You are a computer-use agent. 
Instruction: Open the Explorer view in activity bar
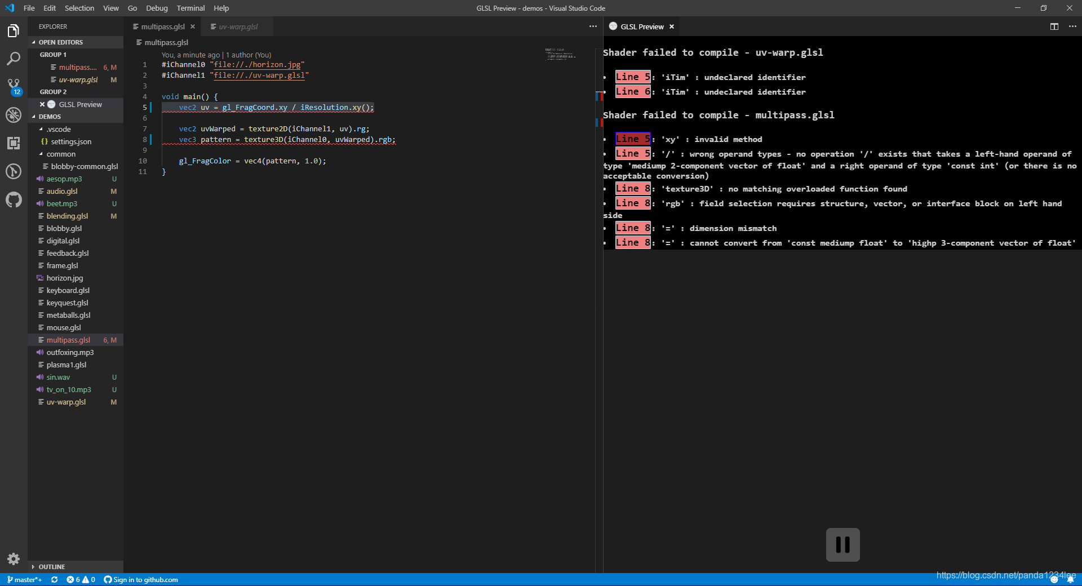14,30
